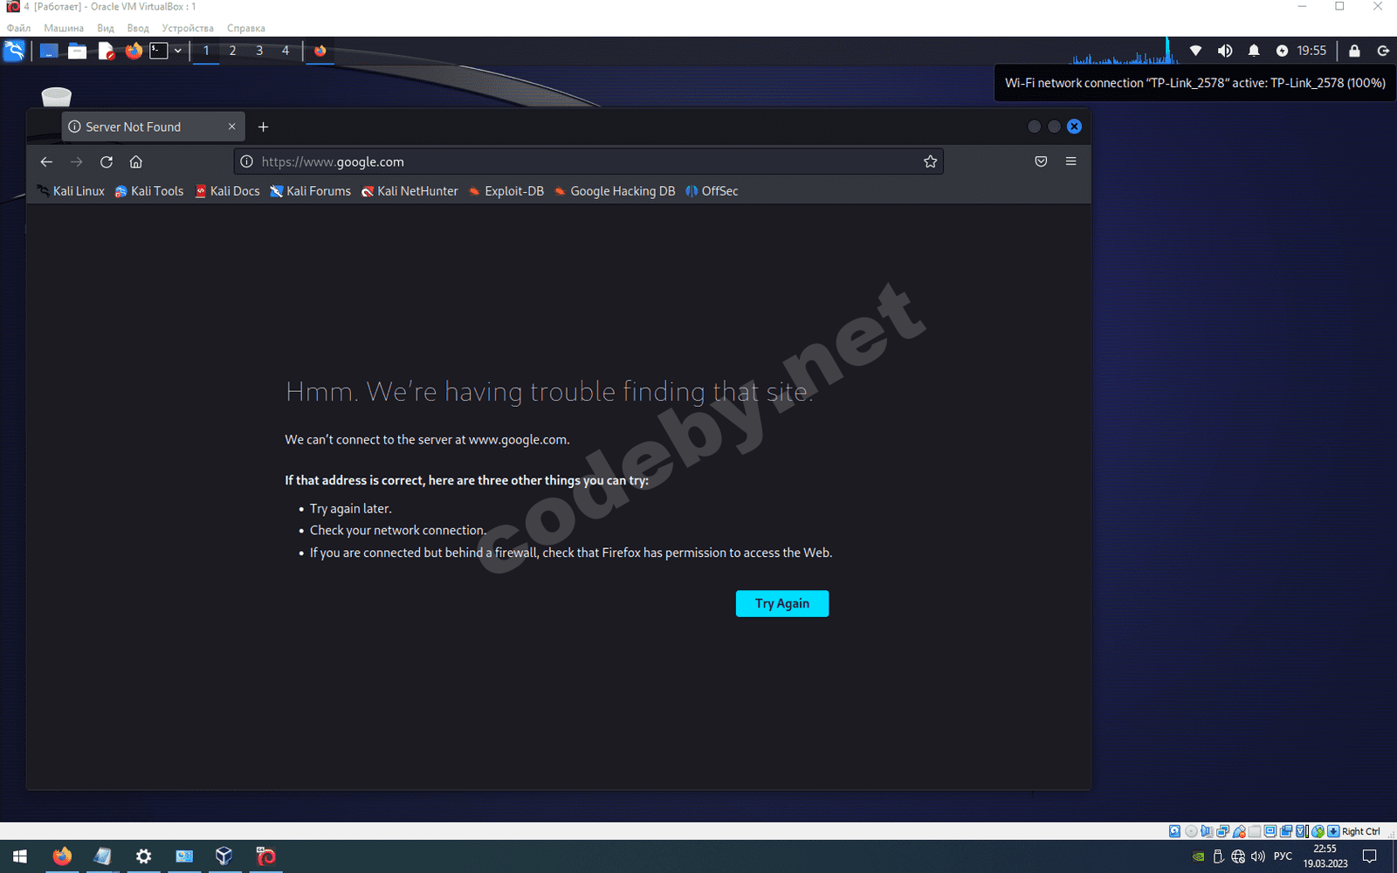Viewport: 1397px width, 873px height.
Task: Open the VirtualBox Вид menu
Action: click(106, 28)
